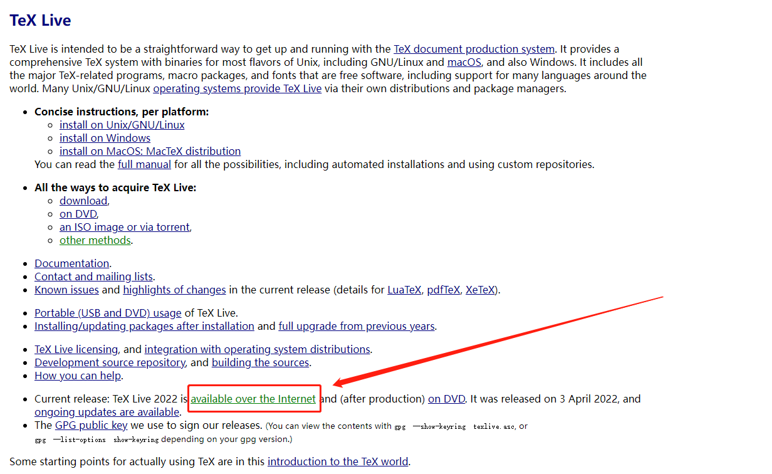The height and width of the screenshot is (474, 772).
Task: Open 'full upgrade from previous years' link
Action: [357, 326]
